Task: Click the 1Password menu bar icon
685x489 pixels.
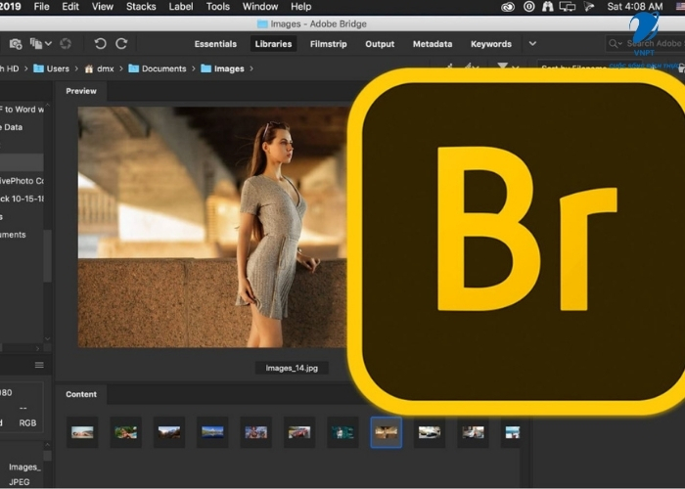Action: pos(529,7)
